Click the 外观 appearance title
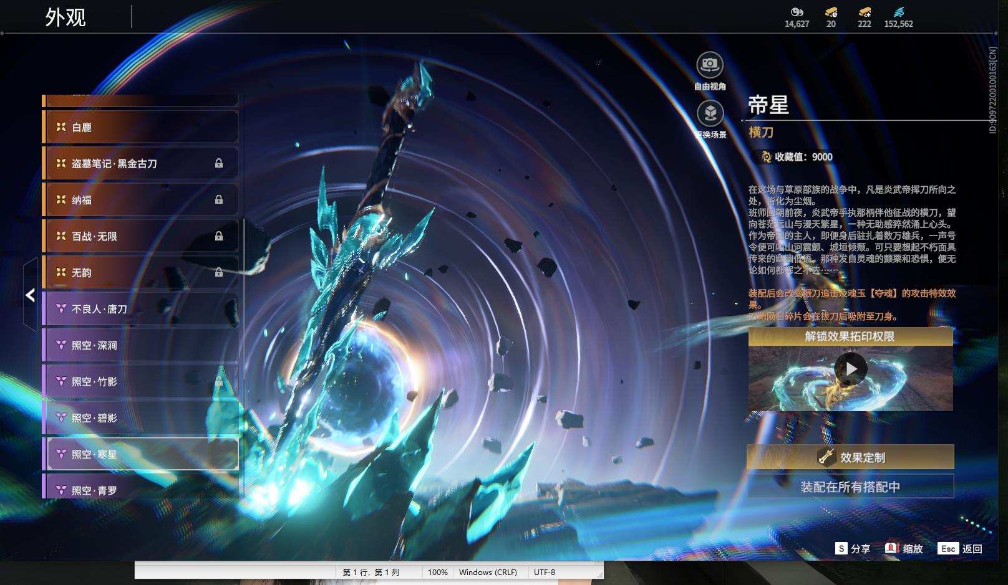The height and width of the screenshot is (585, 1008). tap(65, 17)
